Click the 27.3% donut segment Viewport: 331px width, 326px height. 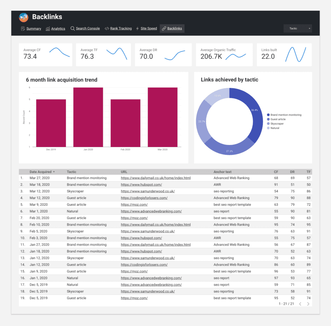point(230,150)
